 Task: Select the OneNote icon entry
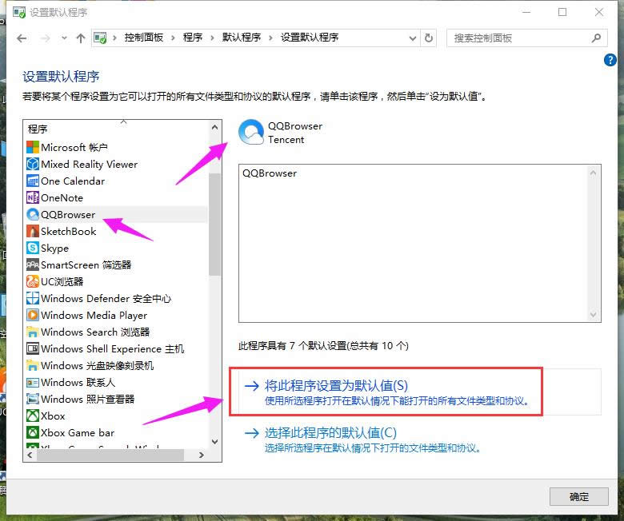[33, 197]
